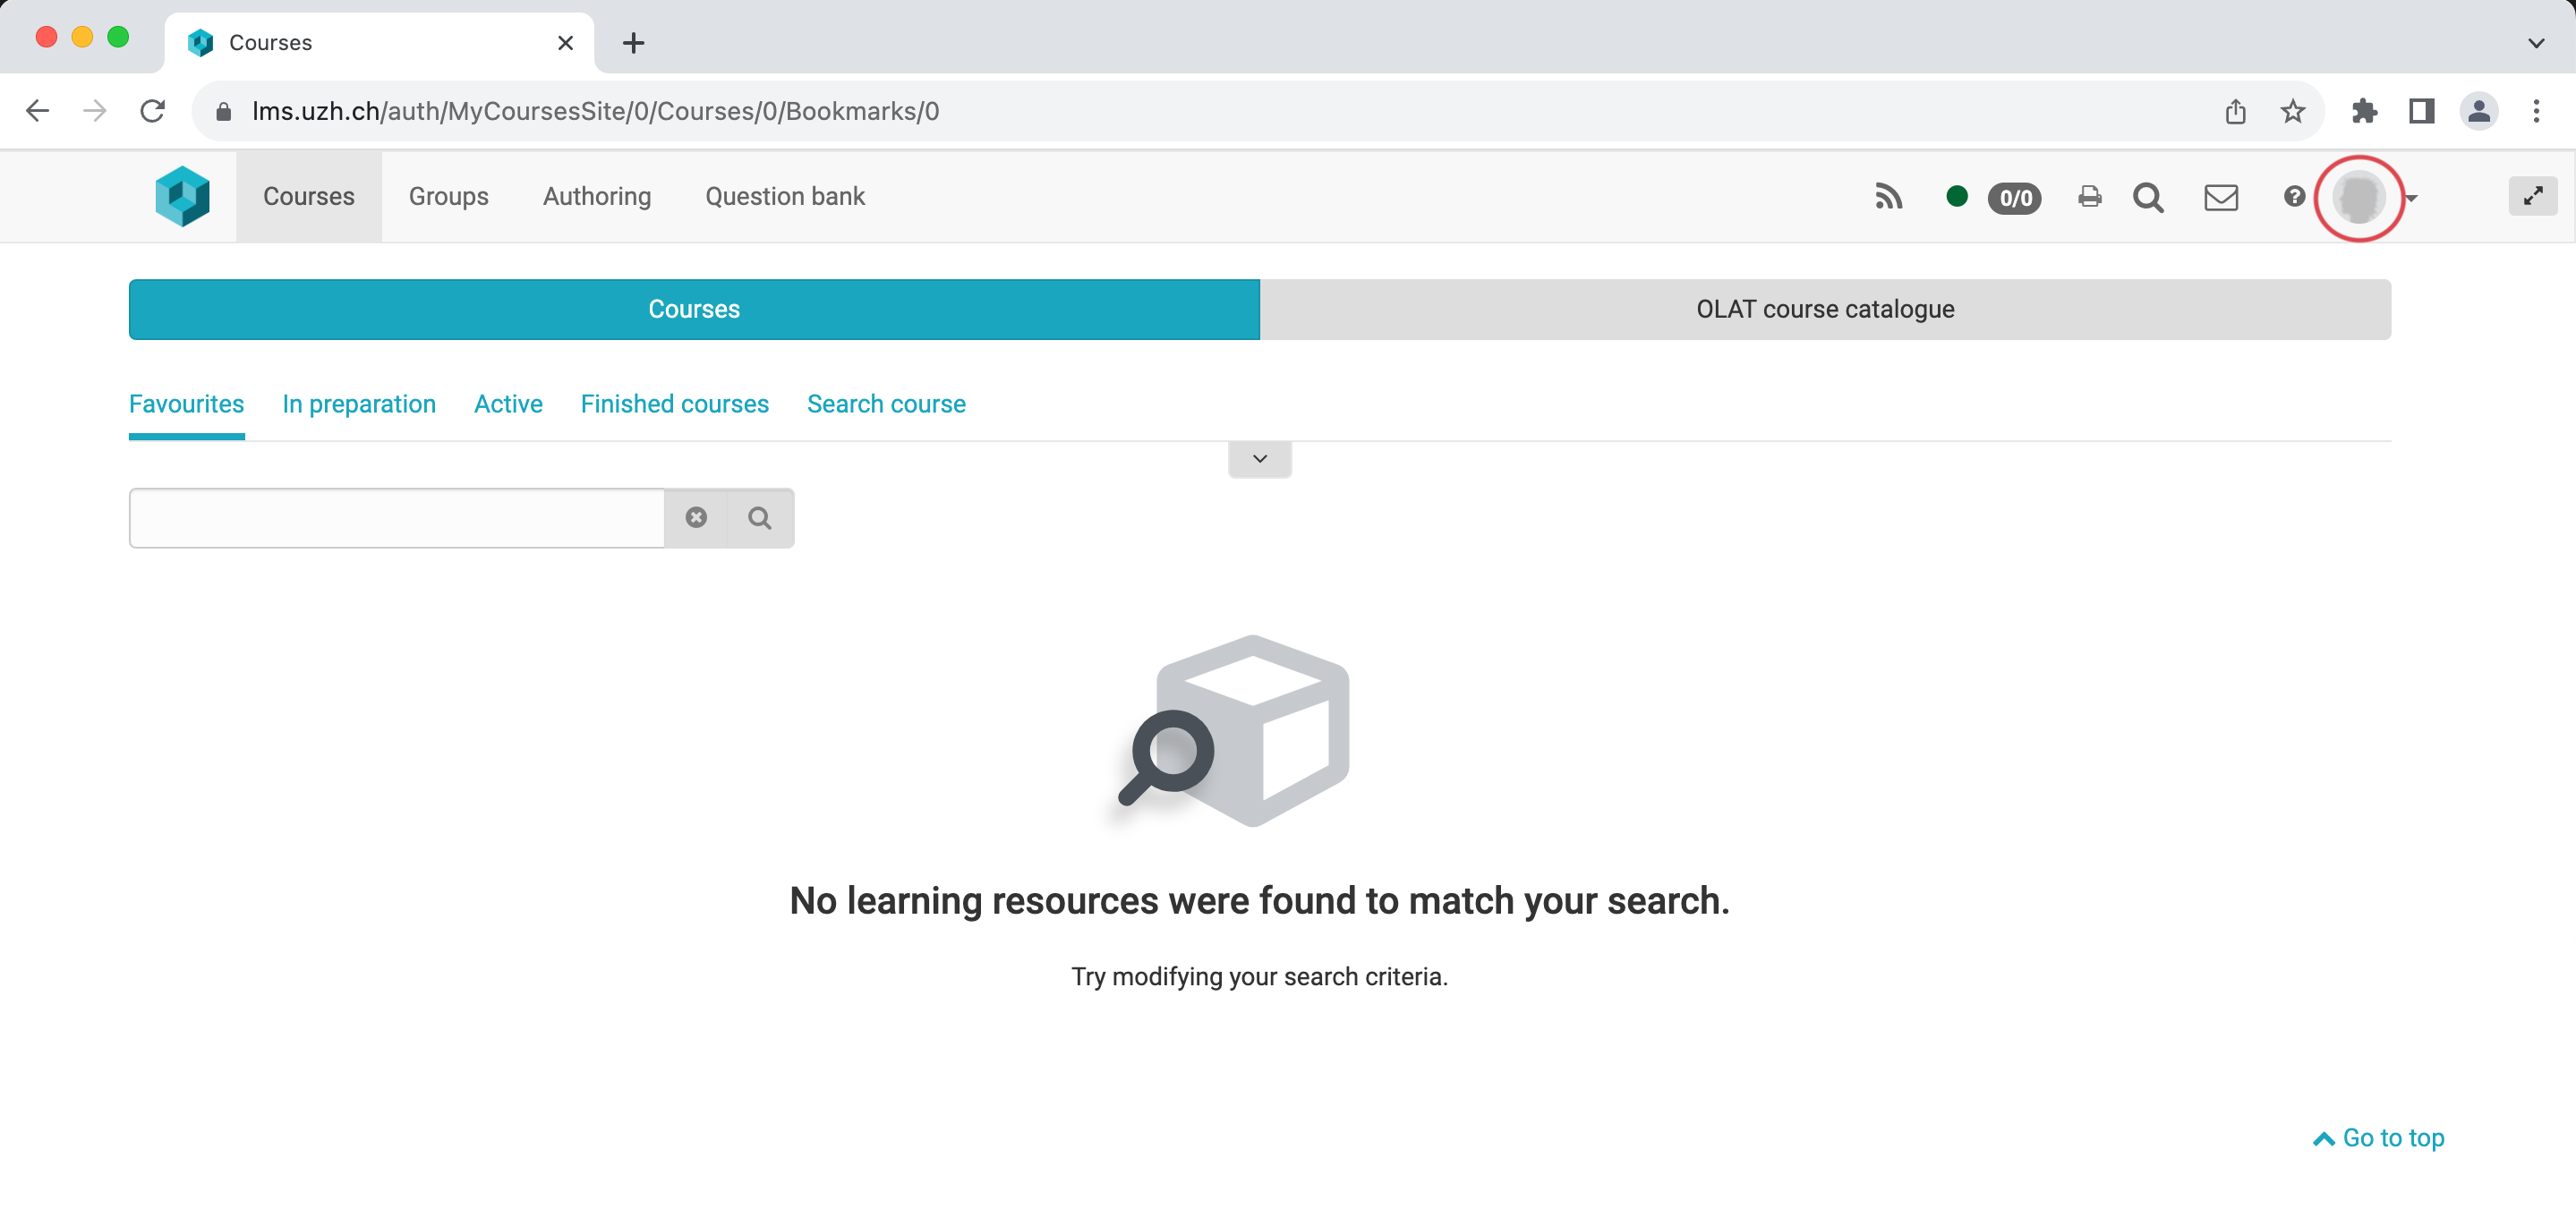Click the lock site info icon
The image size is (2576, 1226).
click(224, 111)
